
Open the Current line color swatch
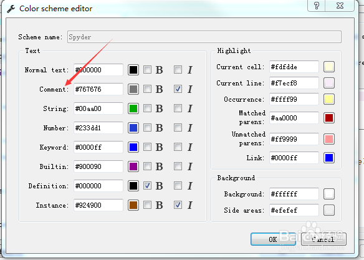pos(329,83)
